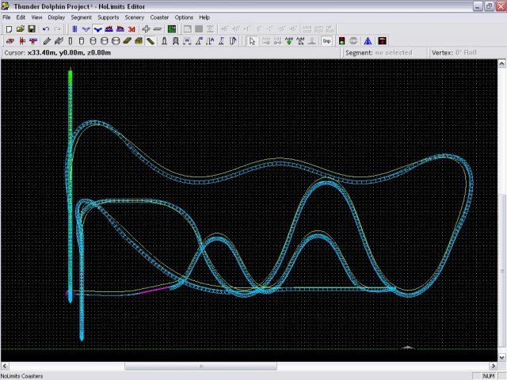This screenshot has height=380, width=507.
Task: Open the Segment menu
Action: tap(81, 17)
